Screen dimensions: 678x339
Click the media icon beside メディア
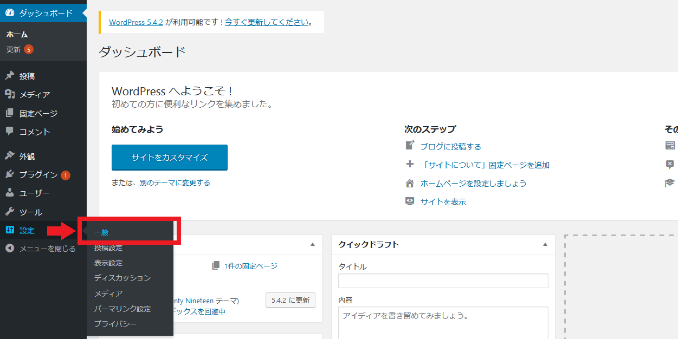click(10, 94)
